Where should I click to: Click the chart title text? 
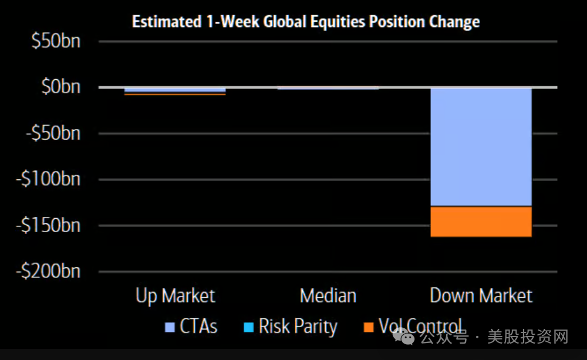pyautogui.click(x=306, y=21)
